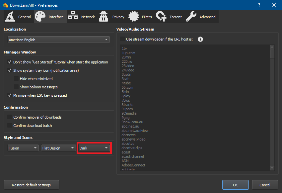Select '7plus' host entry

(126, 100)
